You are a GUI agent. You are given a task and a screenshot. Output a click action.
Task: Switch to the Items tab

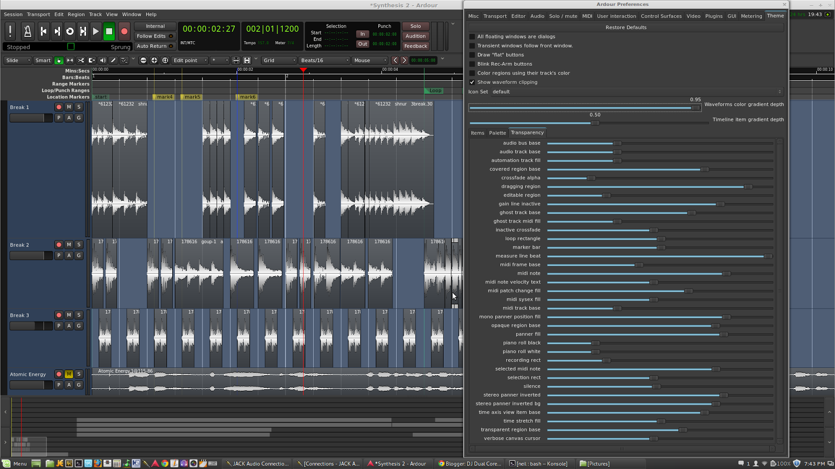point(478,133)
